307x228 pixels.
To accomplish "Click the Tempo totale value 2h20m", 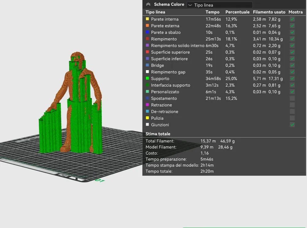I will (x=207, y=172).
